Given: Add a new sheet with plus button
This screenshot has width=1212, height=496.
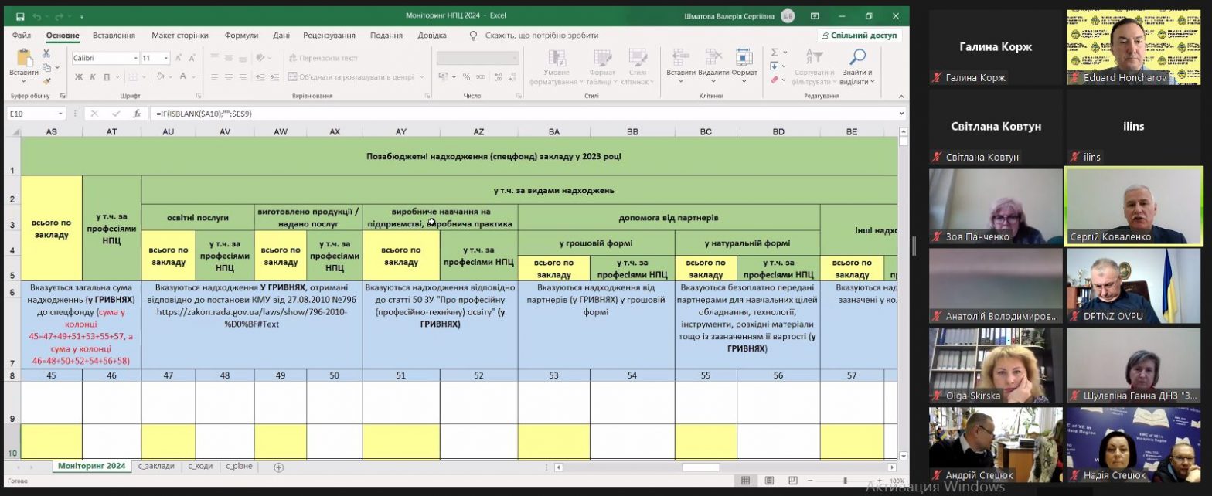Looking at the screenshot, I should point(279,467).
